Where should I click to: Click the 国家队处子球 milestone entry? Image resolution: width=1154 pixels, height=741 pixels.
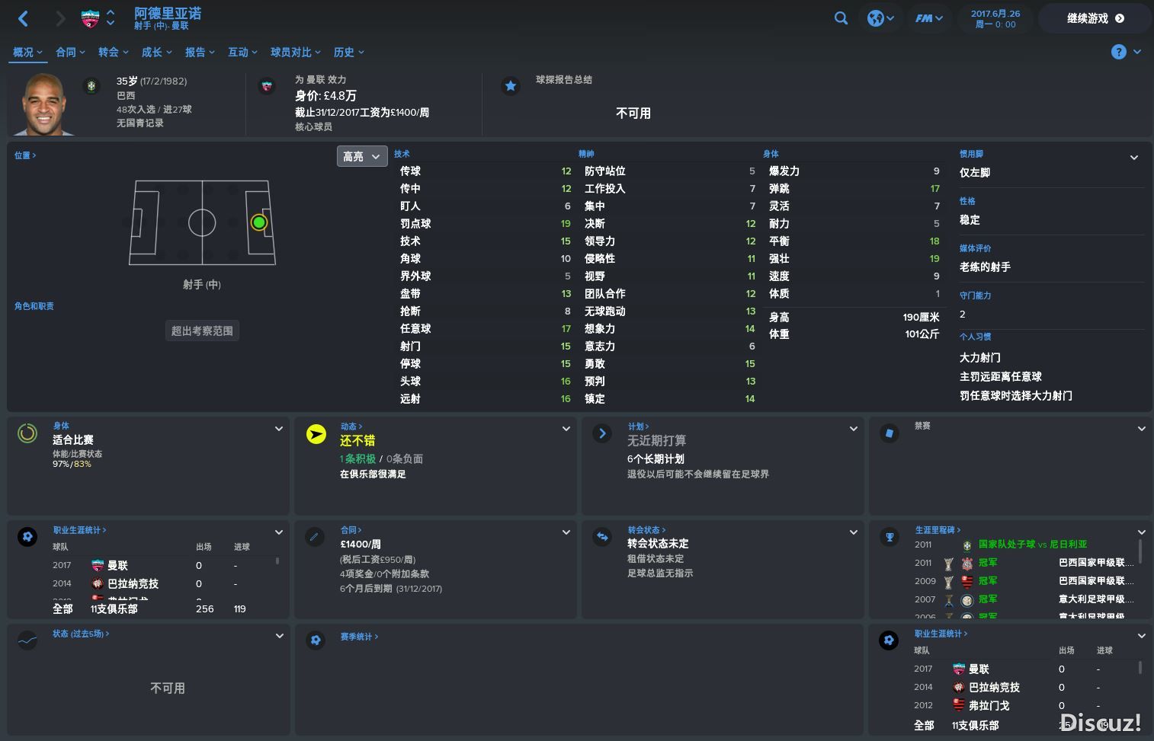(1033, 545)
